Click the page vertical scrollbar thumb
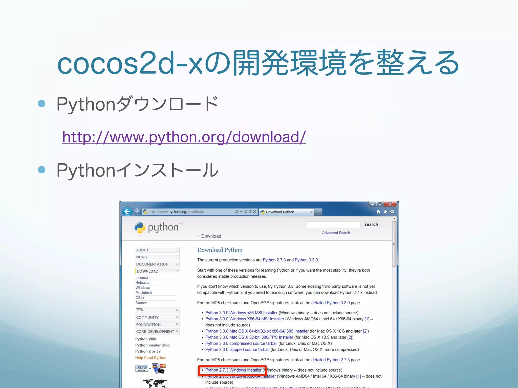 [x=394, y=244]
